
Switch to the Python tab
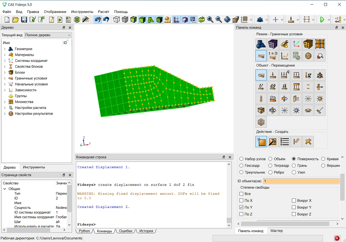[84, 231]
